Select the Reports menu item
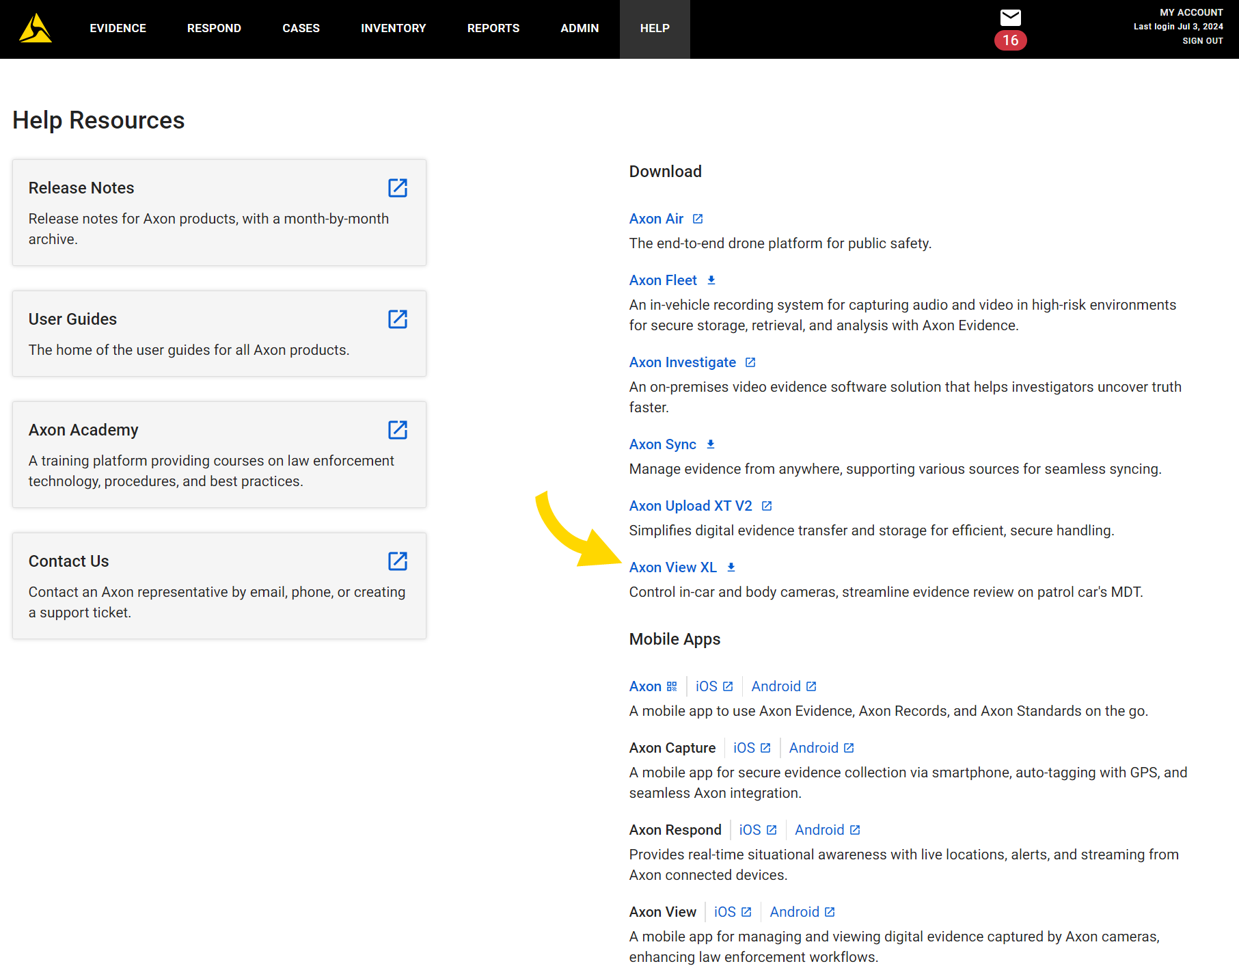 point(493,29)
